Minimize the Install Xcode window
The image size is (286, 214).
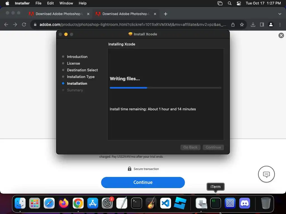point(66,34)
